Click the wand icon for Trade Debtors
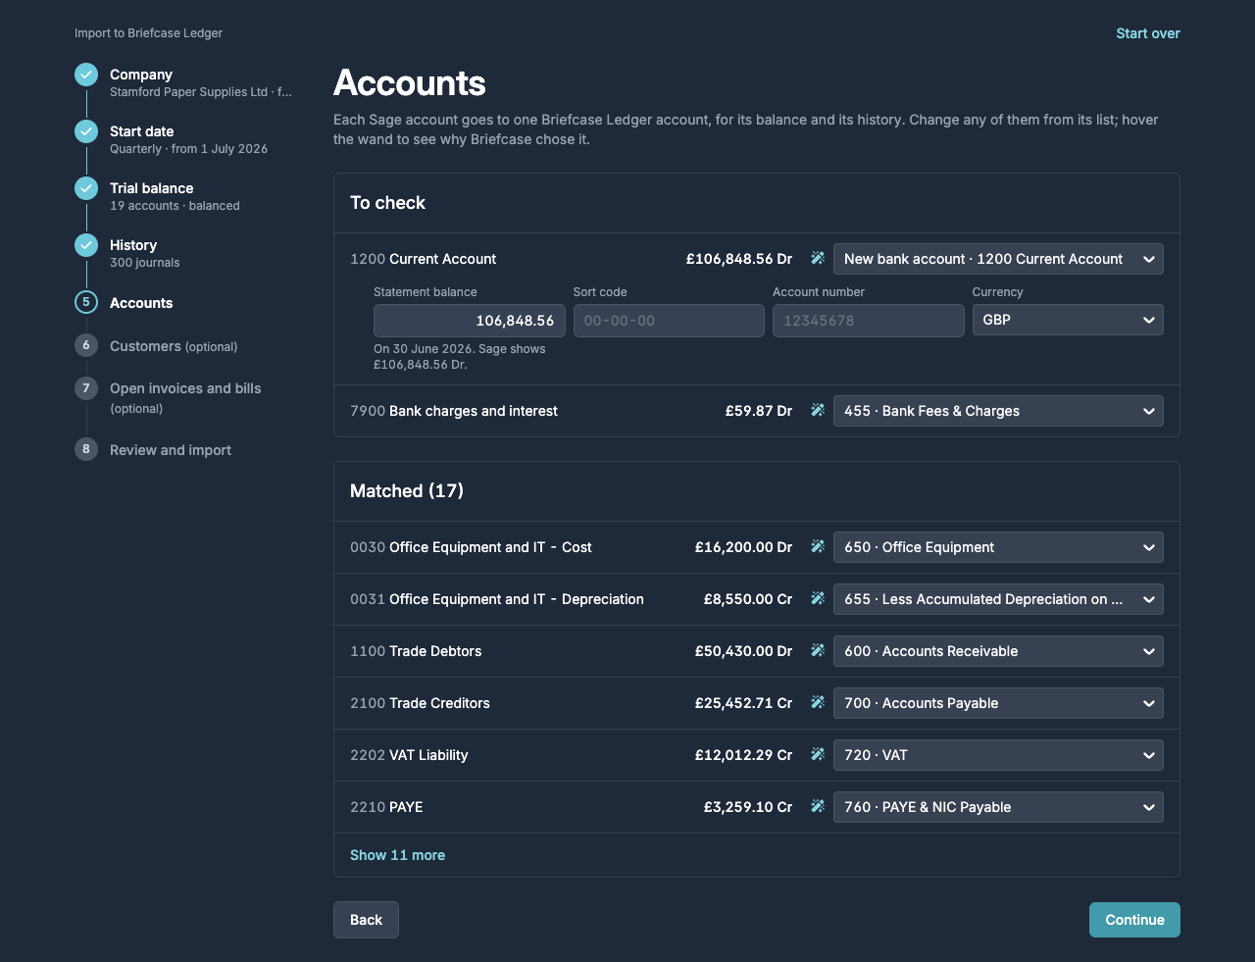 817,651
